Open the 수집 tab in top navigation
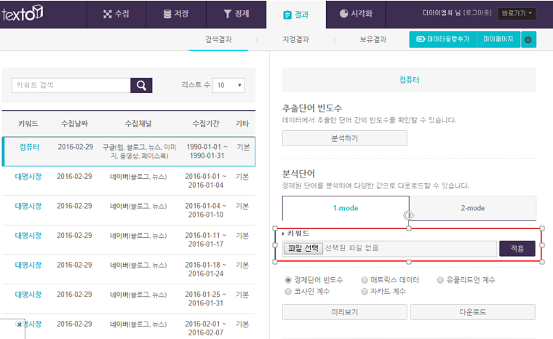This screenshot has height=339, width=553. [116, 14]
